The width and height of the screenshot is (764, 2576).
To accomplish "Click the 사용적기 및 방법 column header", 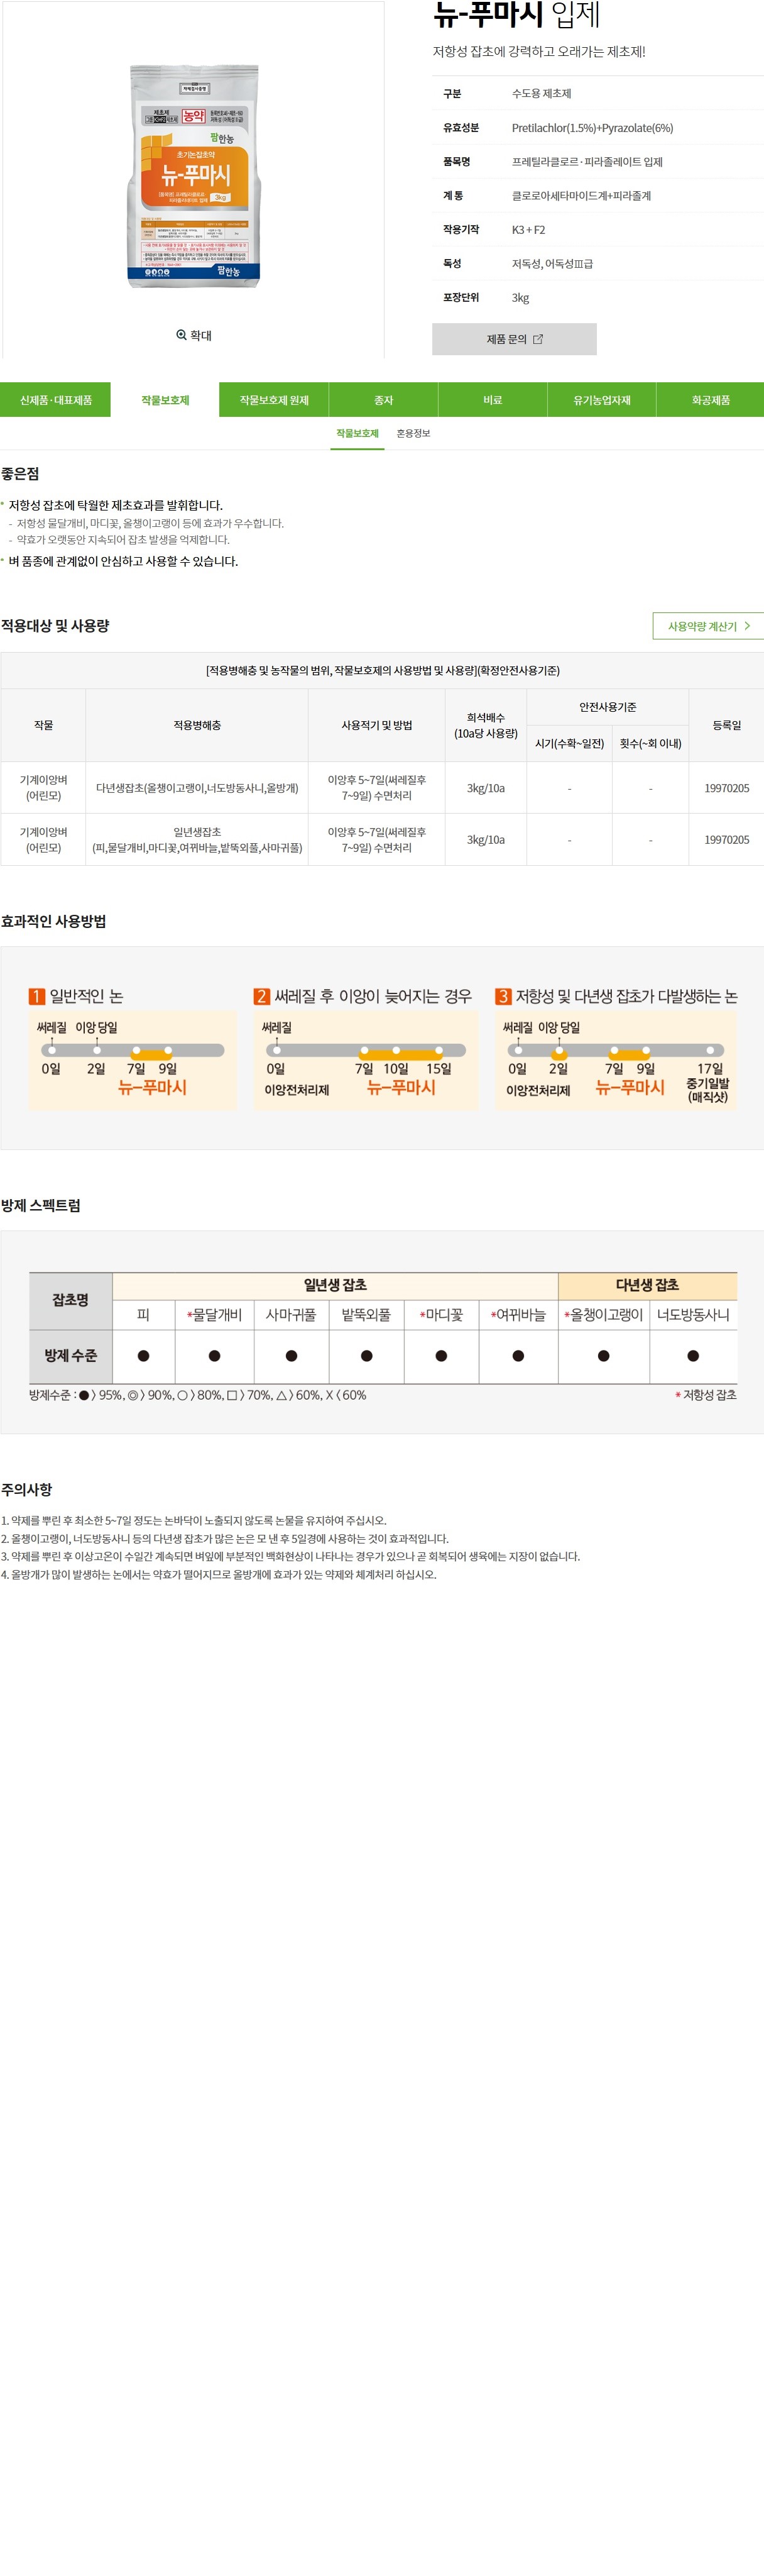I will 376,725.
